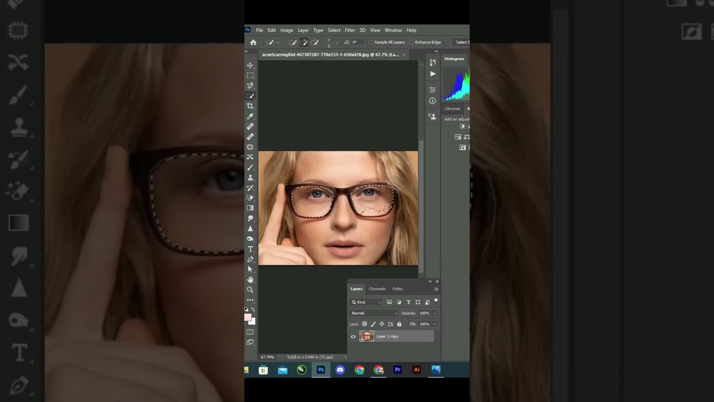
Task: Close the acneScarringRid document tab
Action: coord(404,55)
